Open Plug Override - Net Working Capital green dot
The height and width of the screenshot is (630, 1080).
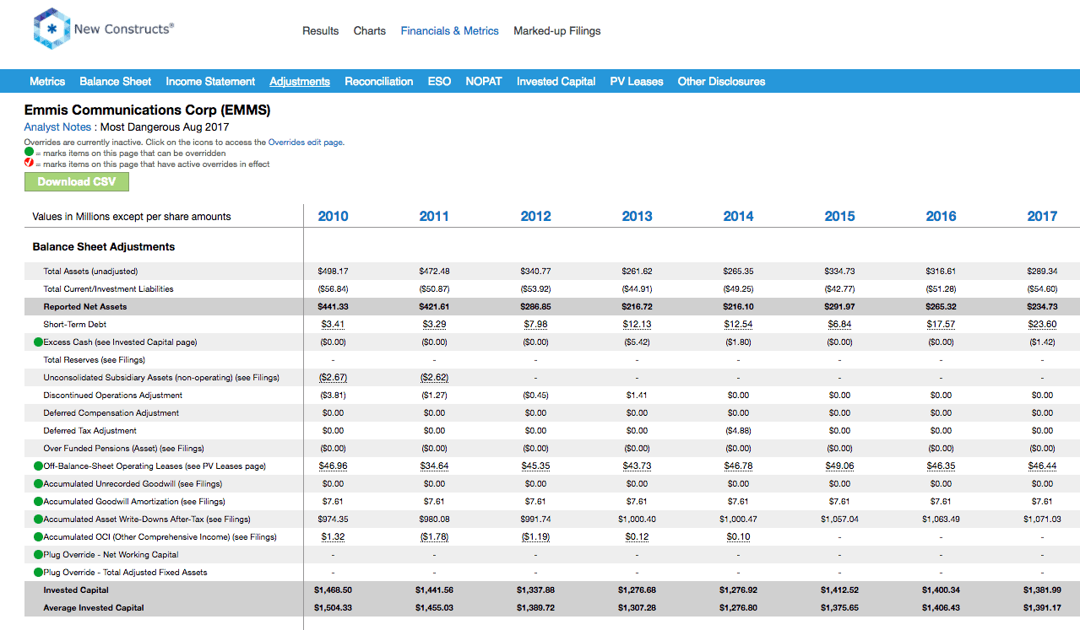coord(38,555)
